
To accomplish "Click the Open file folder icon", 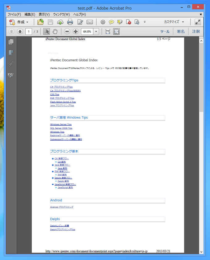I will pos(40,22).
